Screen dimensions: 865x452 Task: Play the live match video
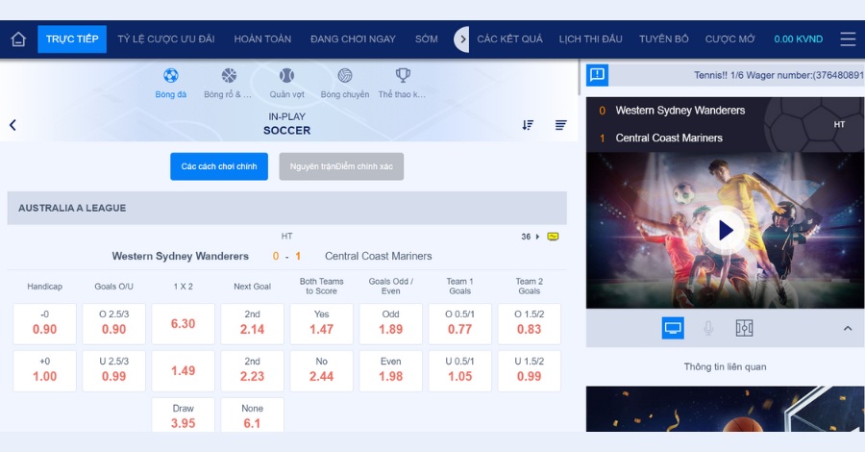(725, 231)
